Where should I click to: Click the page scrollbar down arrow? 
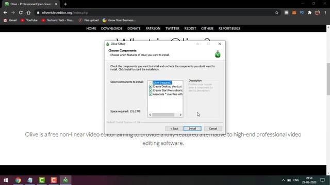(328, 174)
